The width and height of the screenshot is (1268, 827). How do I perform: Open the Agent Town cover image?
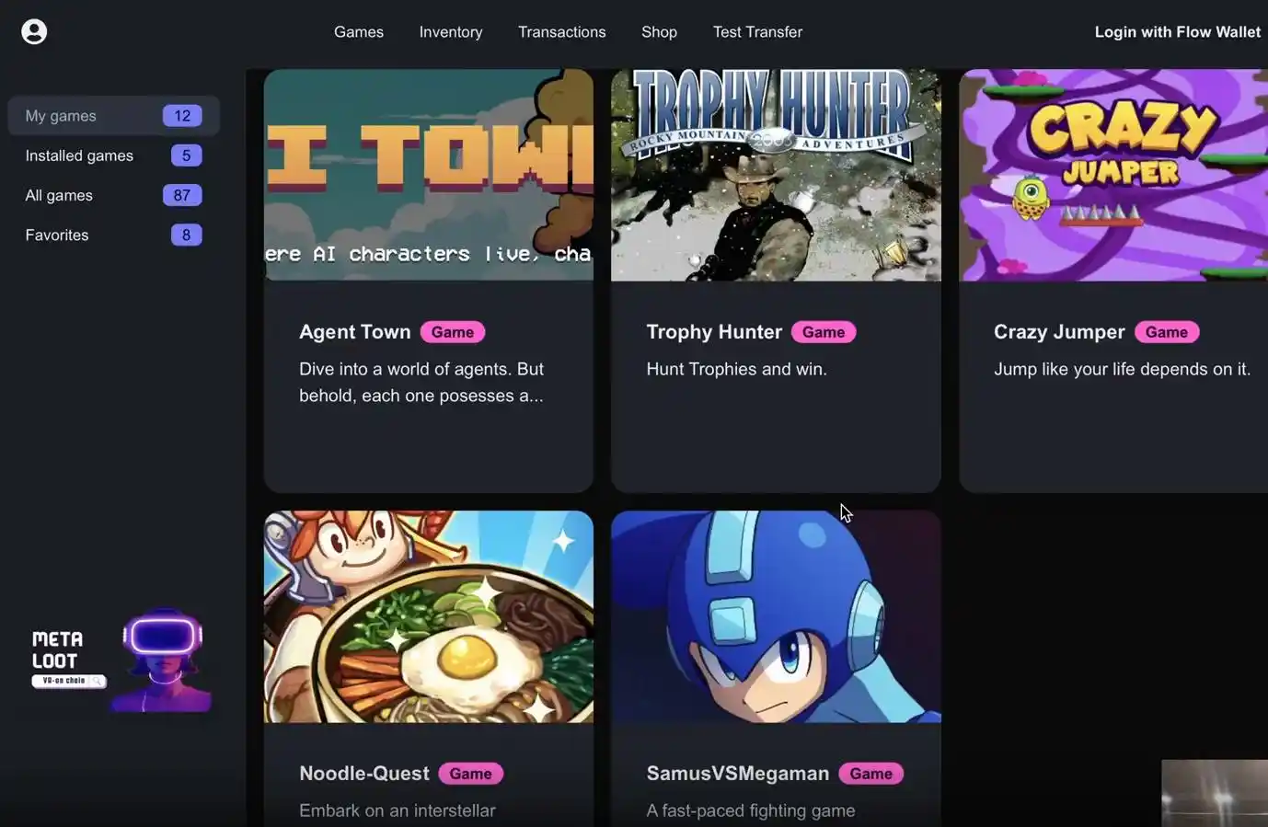[428, 175]
